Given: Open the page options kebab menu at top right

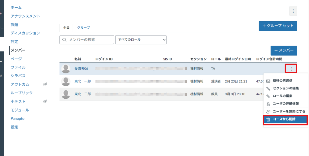Looking at the screenshot, I should 293,11.
